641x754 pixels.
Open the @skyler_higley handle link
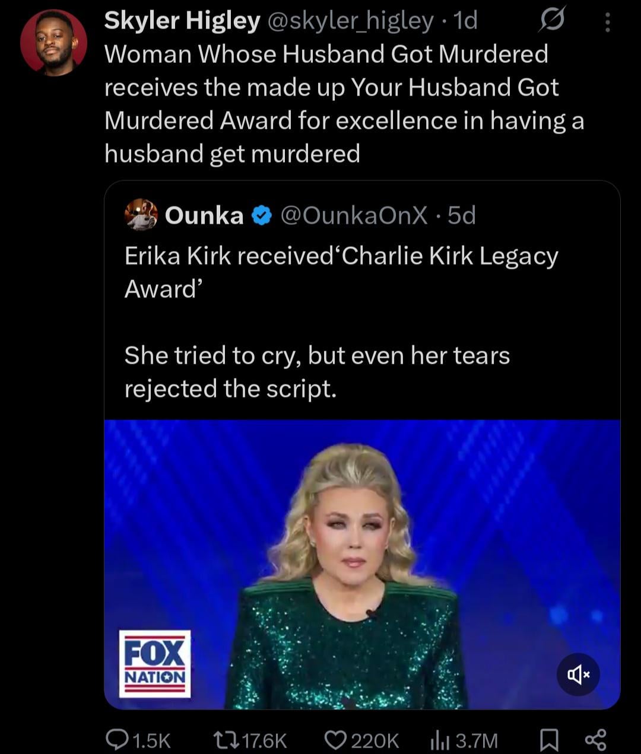[351, 21]
